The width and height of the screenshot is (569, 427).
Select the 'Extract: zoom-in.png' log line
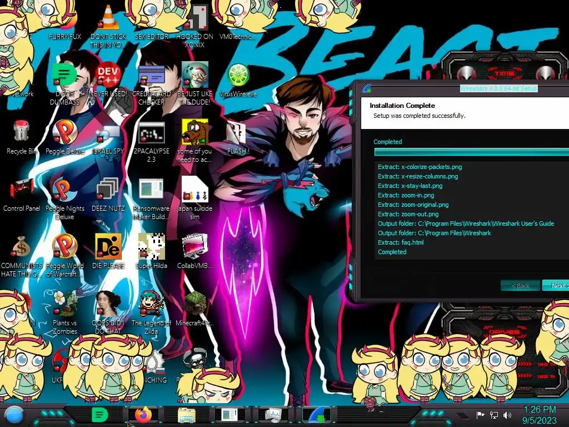pyautogui.click(x=406, y=195)
